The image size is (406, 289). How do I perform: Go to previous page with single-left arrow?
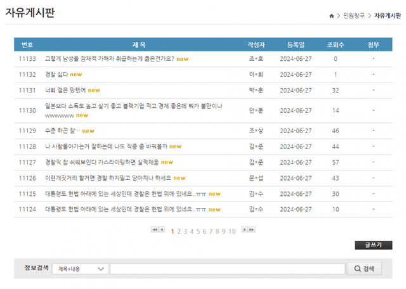click(x=162, y=230)
